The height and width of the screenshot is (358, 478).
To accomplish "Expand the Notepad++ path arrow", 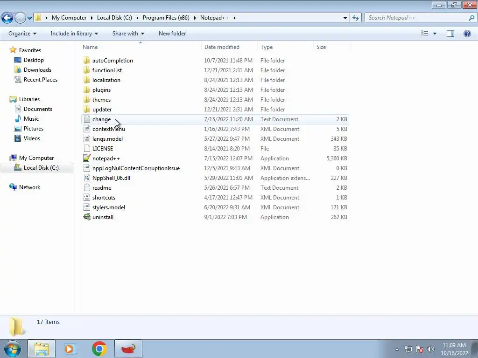I will pos(234,18).
